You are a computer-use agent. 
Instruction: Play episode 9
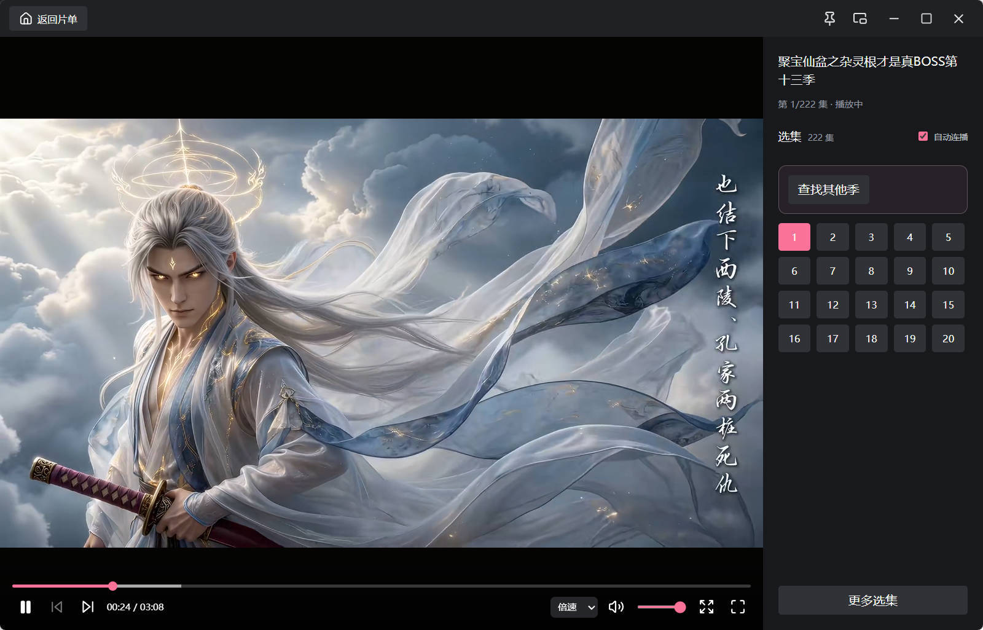(910, 271)
